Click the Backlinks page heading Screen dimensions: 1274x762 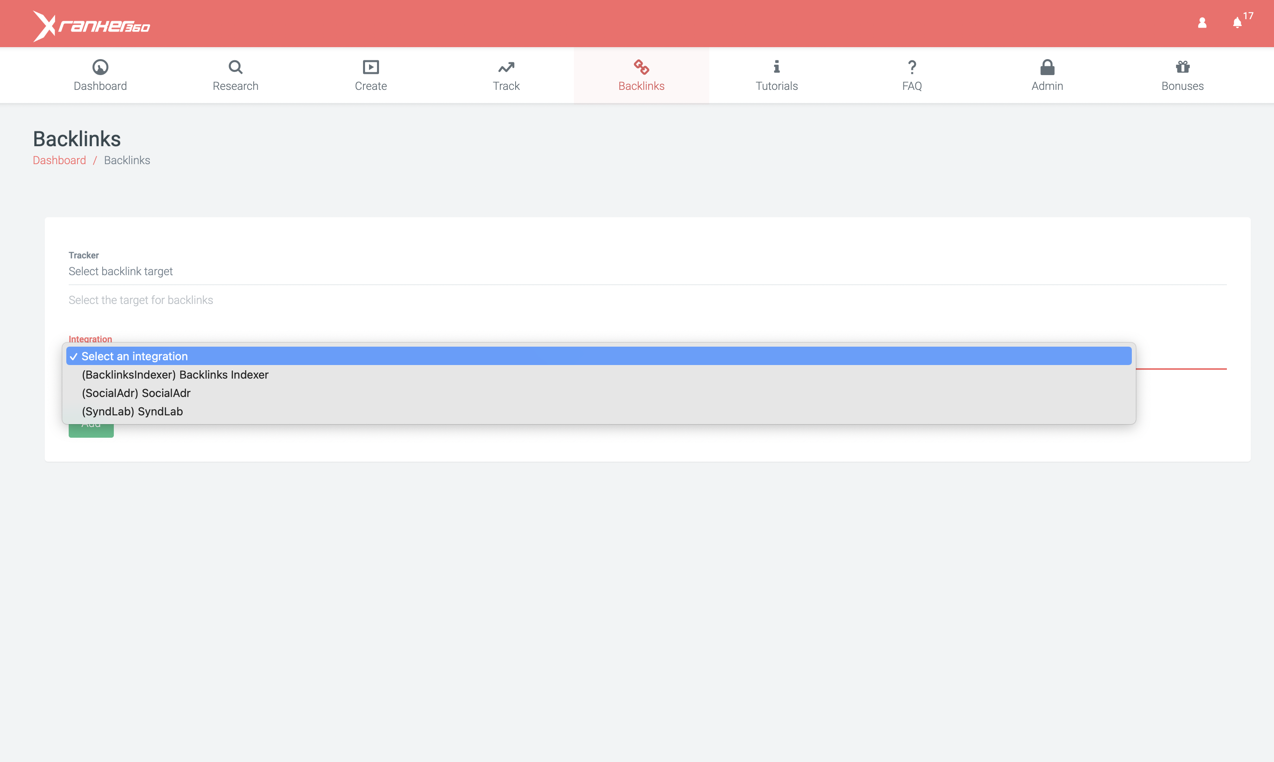(x=77, y=139)
